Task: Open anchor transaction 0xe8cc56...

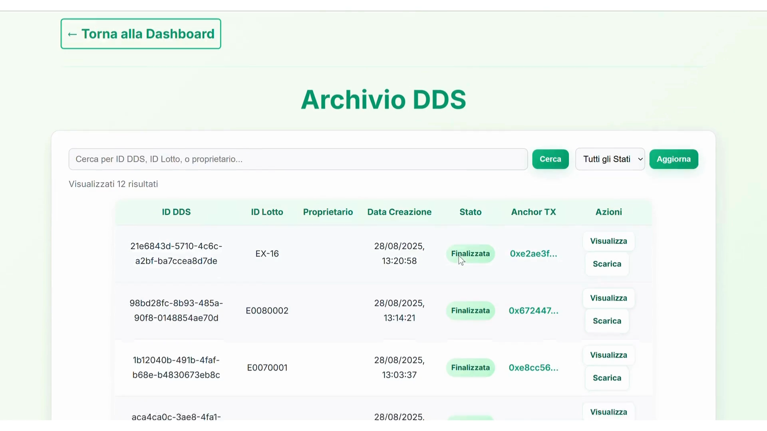Action: (x=533, y=368)
